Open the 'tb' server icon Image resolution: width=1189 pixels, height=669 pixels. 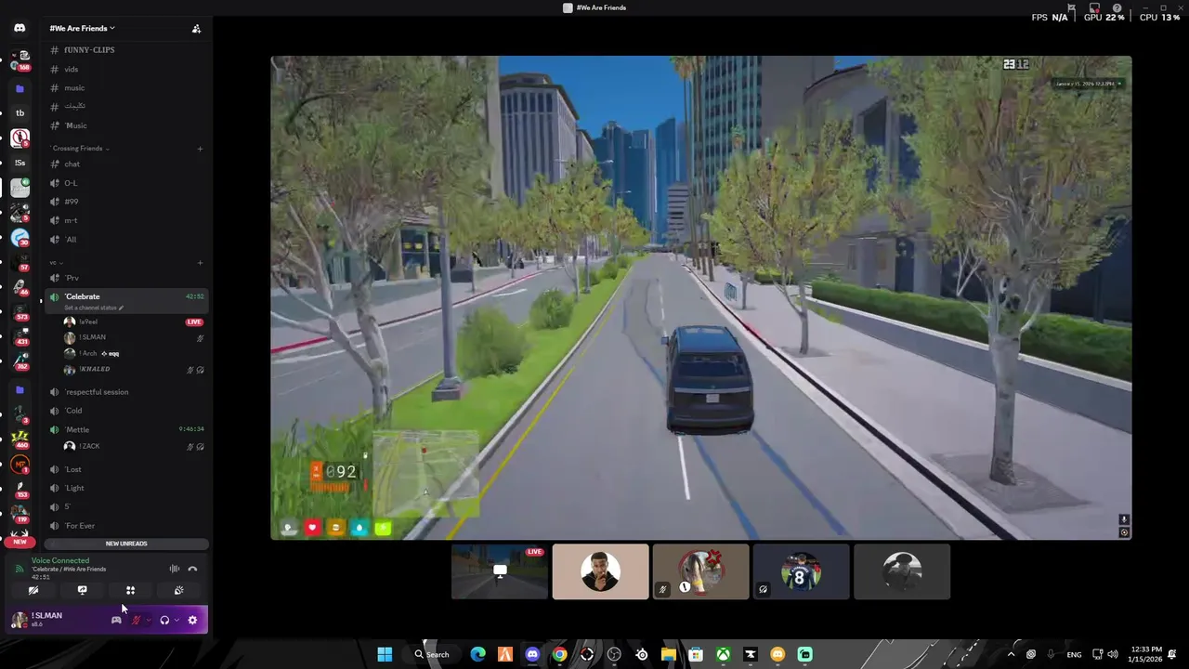[x=20, y=113]
